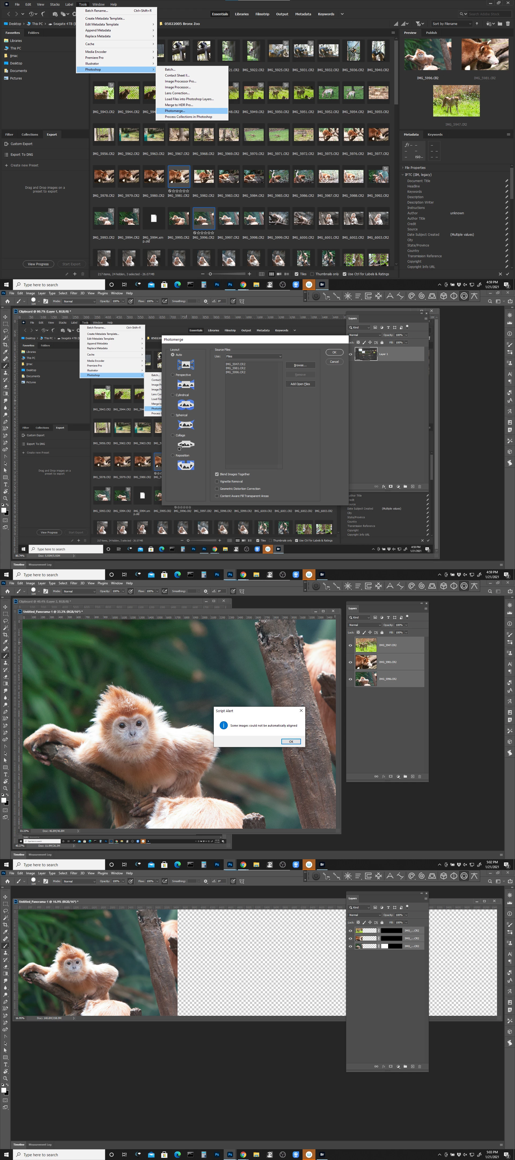The image size is (515, 1160).
Task: Click the Reposition layout preview icon in Photomerge
Action: click(x=186, y=465)
